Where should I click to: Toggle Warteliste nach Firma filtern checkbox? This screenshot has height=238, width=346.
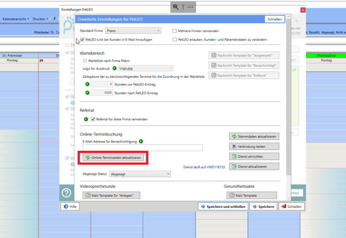point(85,61)
